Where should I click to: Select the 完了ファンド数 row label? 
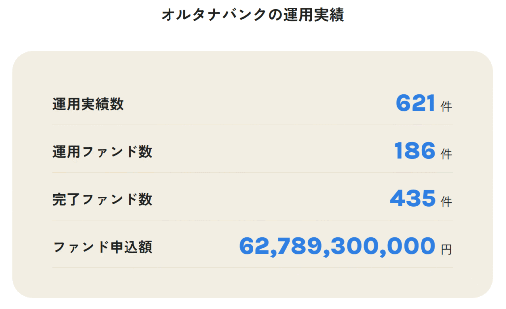tap(102, 199)
